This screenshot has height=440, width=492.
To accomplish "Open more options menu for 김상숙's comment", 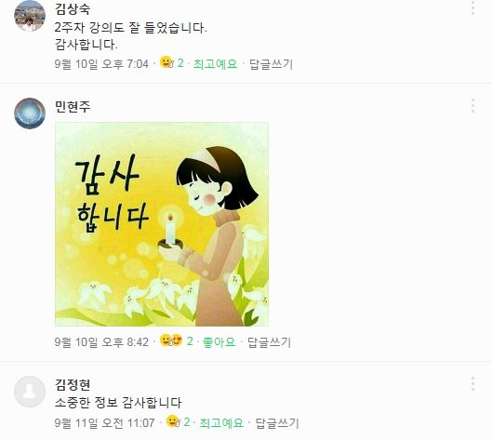I will (x=472, y=8).
